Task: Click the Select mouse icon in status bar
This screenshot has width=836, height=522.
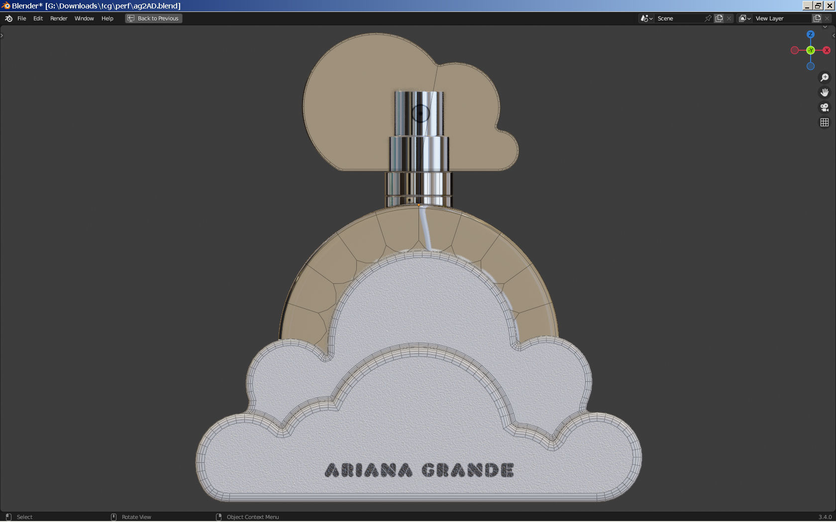Action: point(8,517)
